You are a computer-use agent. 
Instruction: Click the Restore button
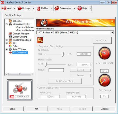click(x=80, y=76)
